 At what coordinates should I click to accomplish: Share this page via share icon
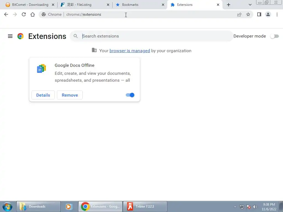point(239,14)
